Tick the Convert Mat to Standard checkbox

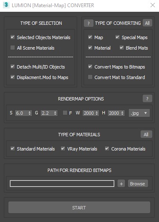(90, 77)
